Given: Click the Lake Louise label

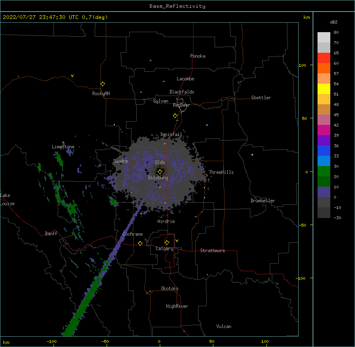Looking at the screenshot, I should click(x=7, y=199).
